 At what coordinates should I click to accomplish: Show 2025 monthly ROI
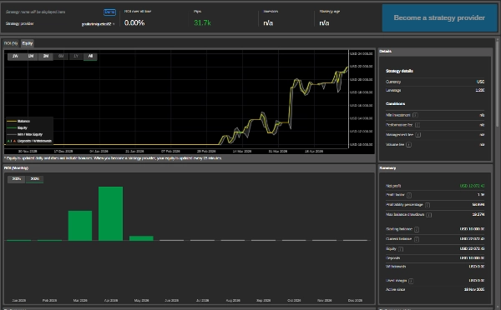coord(17,179)
